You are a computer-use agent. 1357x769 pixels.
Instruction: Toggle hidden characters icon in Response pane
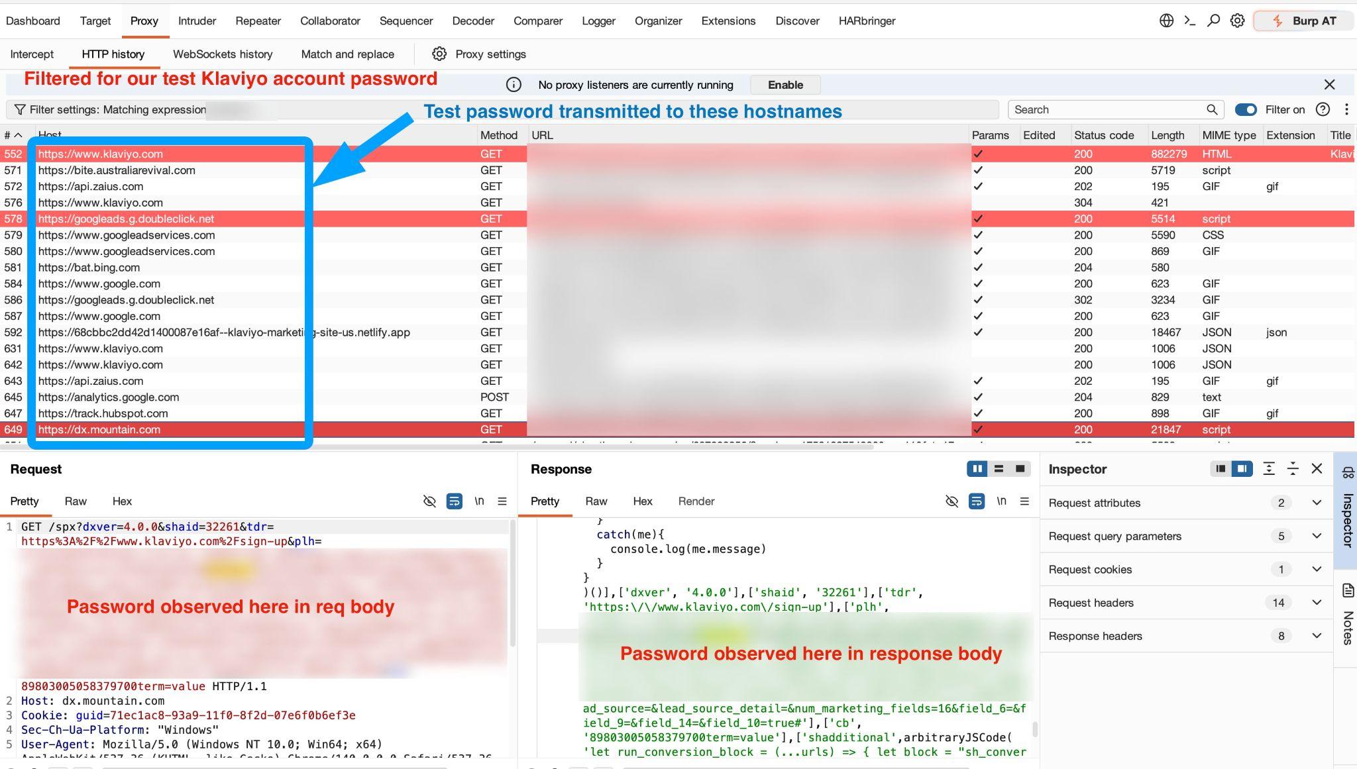click(x=951, y=501)
